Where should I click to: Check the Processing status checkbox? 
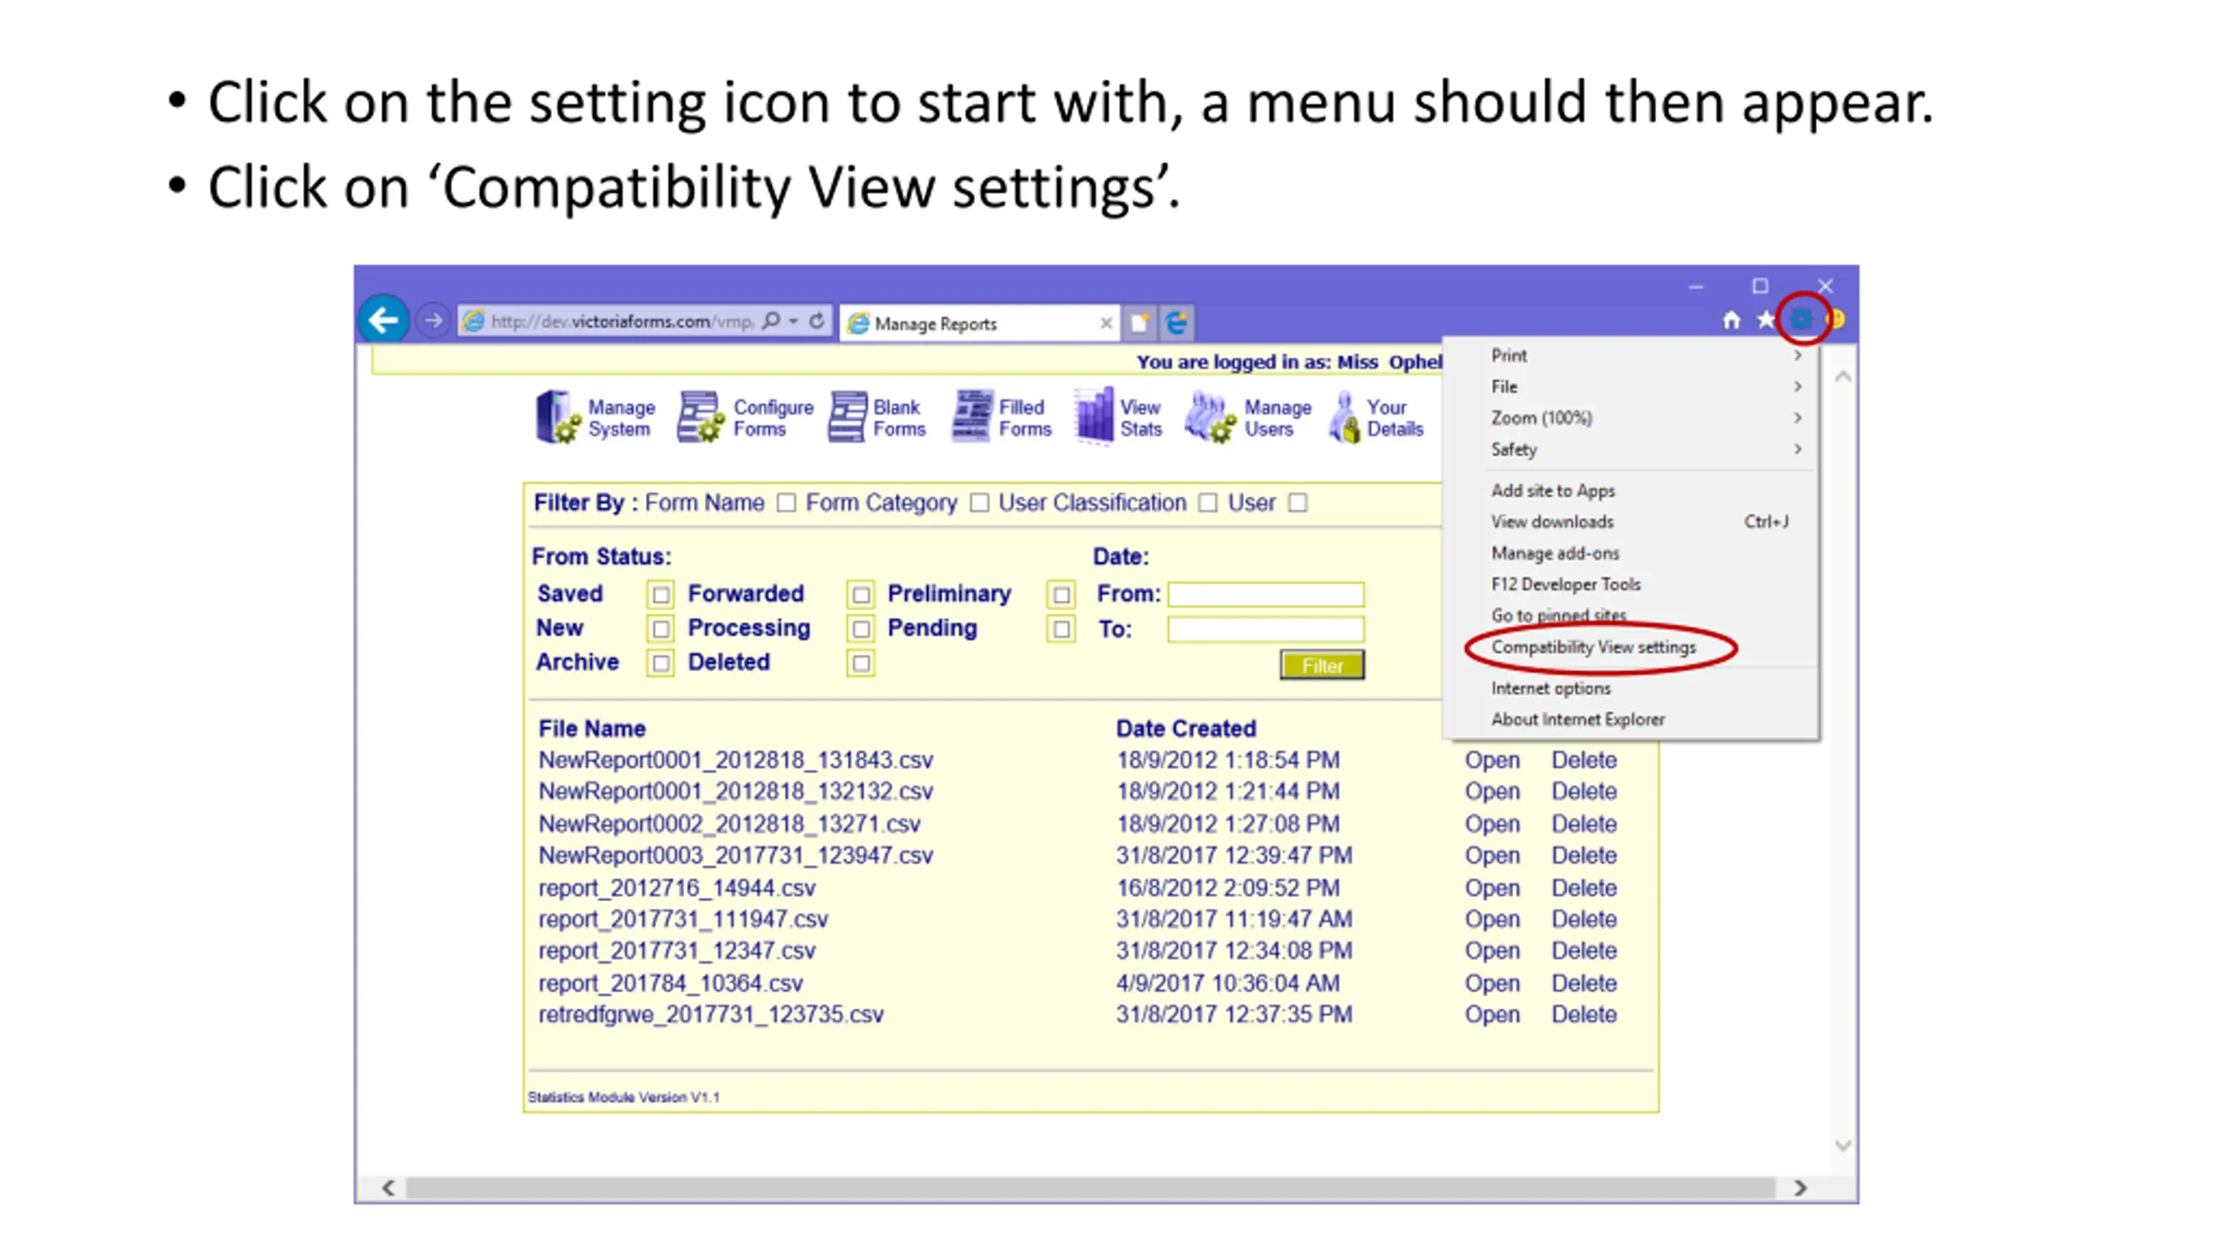click(x=860, y=628)
